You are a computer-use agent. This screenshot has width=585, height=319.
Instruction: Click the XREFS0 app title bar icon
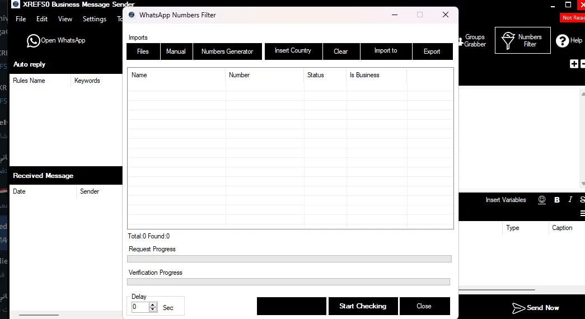(16, 4)
